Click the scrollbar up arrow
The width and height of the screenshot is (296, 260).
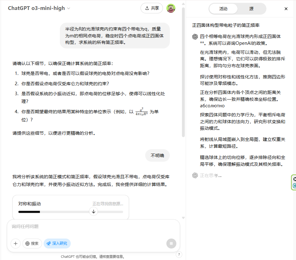coord(183,4)
